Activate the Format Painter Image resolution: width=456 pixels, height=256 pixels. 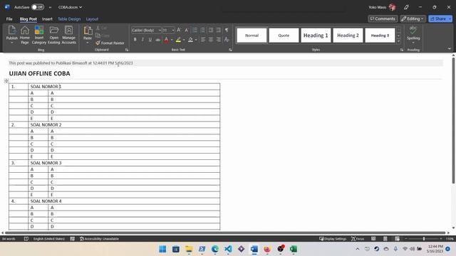pos(110,43)
